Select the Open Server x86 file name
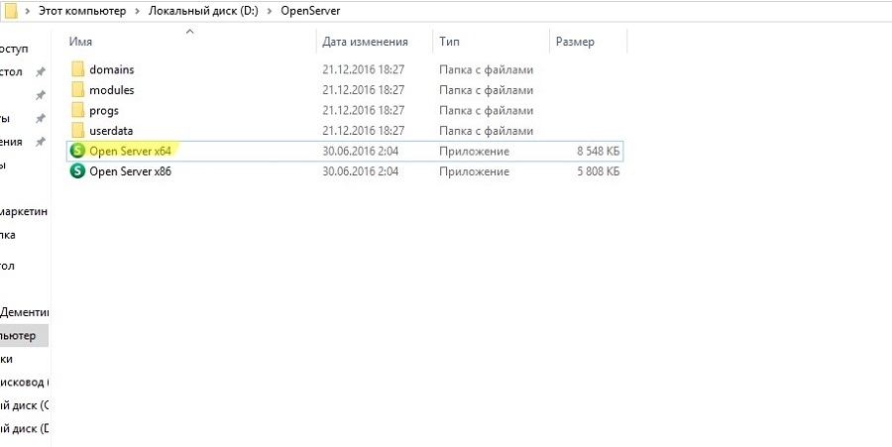Image resolution: width=892 pixels, height=447 pixels. coord(130,171)
